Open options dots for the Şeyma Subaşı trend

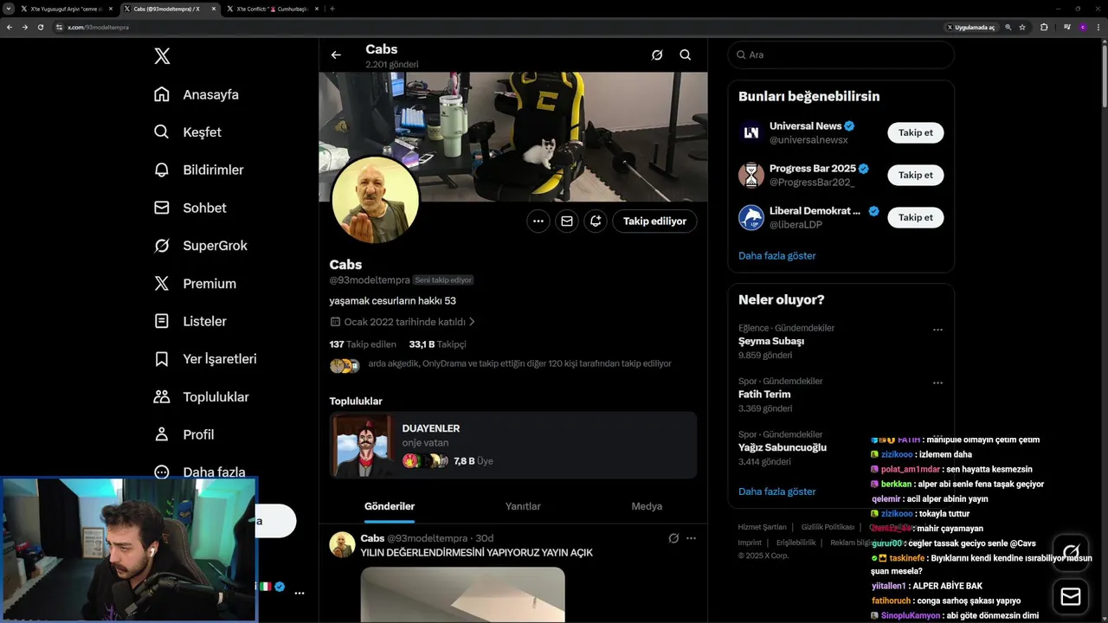coord(937,330)
